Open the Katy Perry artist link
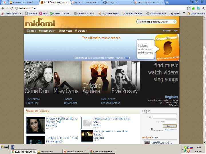 click(51, 125)
